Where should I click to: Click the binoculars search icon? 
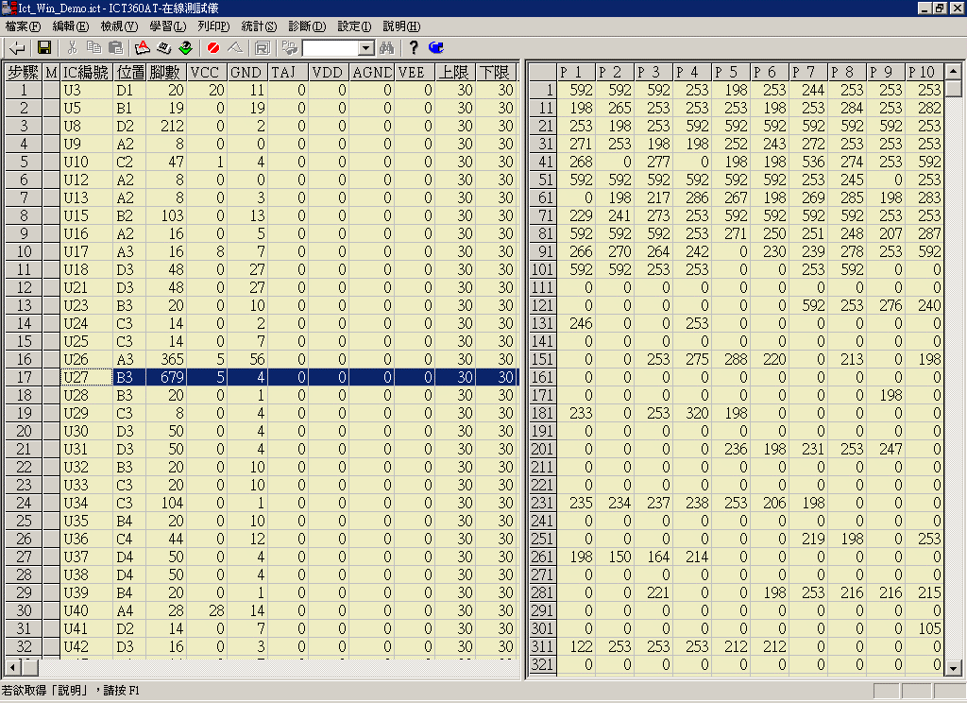point(387,47)
